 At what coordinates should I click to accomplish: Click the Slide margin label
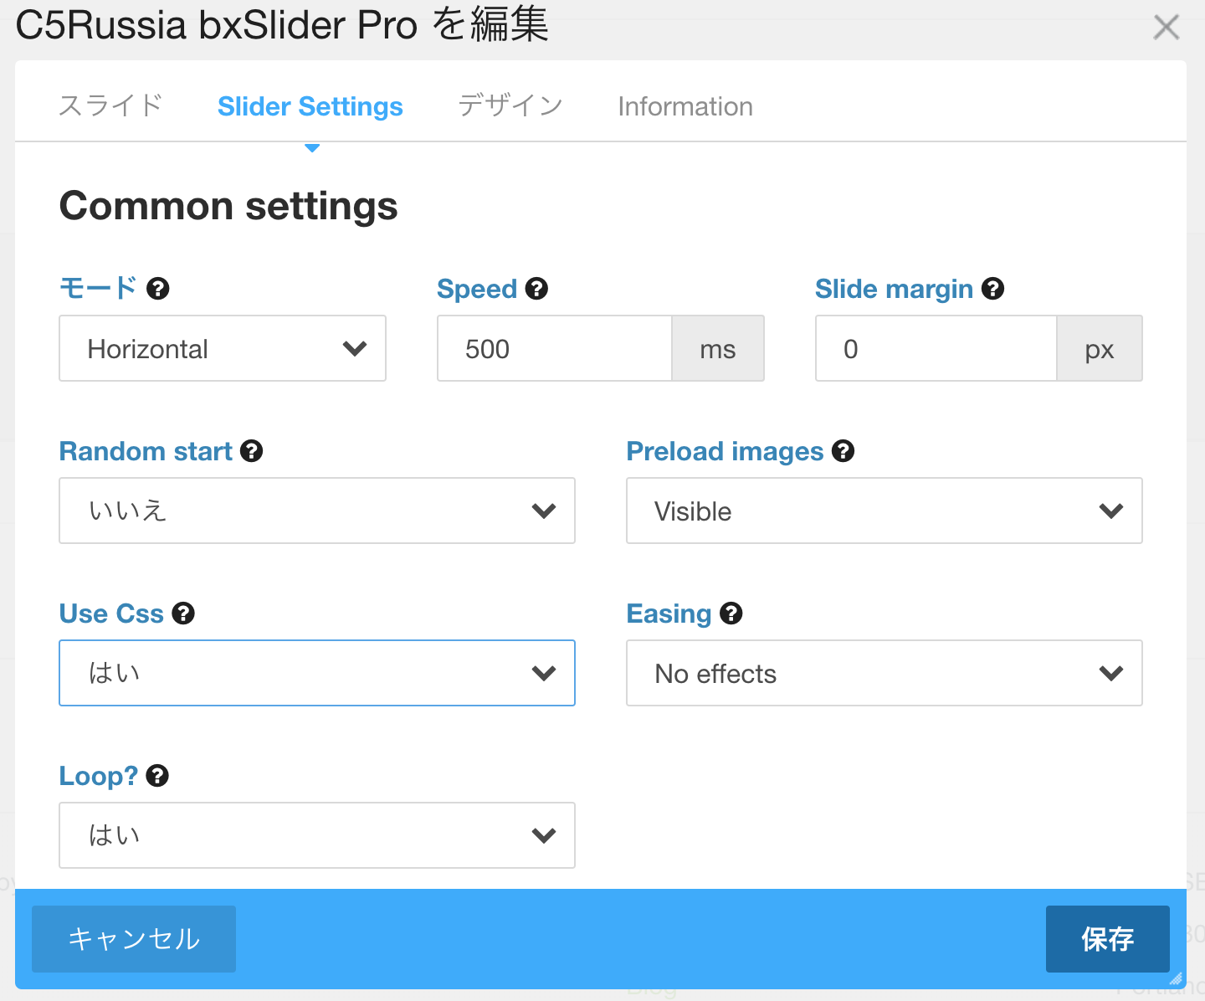(894, 289)
